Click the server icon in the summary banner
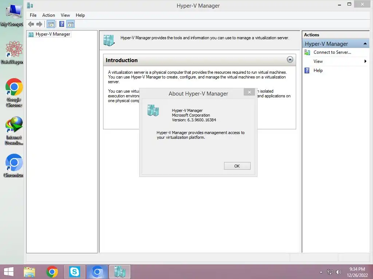This screenshot has width=373, height=279. pyautogui.click(x=109, y=40)
